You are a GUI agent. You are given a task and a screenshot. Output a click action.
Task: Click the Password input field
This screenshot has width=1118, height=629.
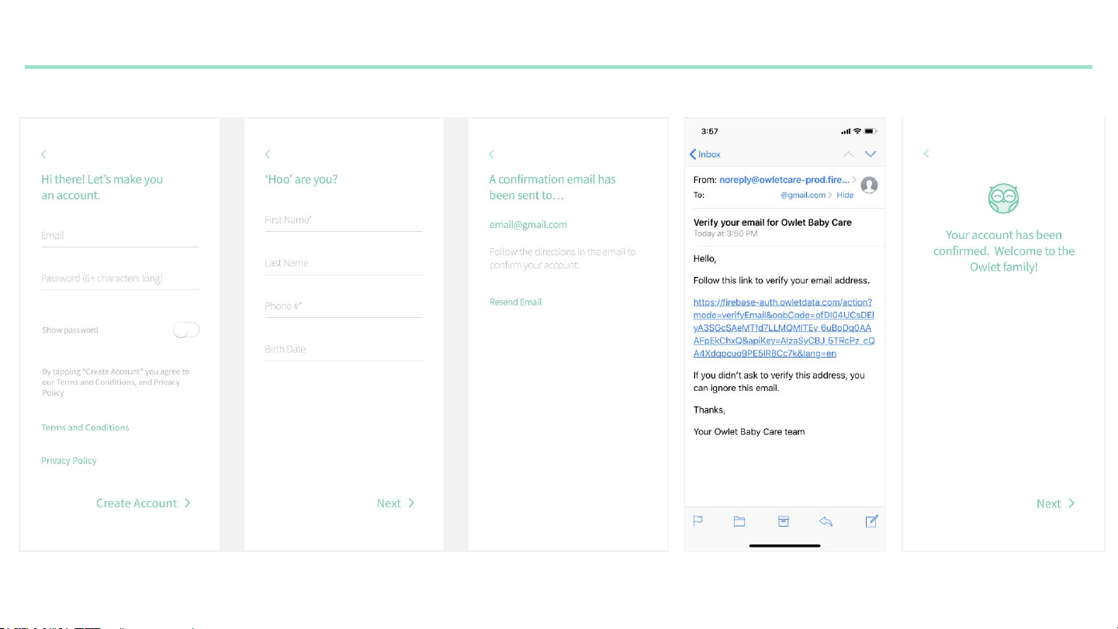point(120,278)
